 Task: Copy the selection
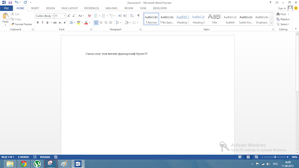pyautogui.click(x=16, y=19)
